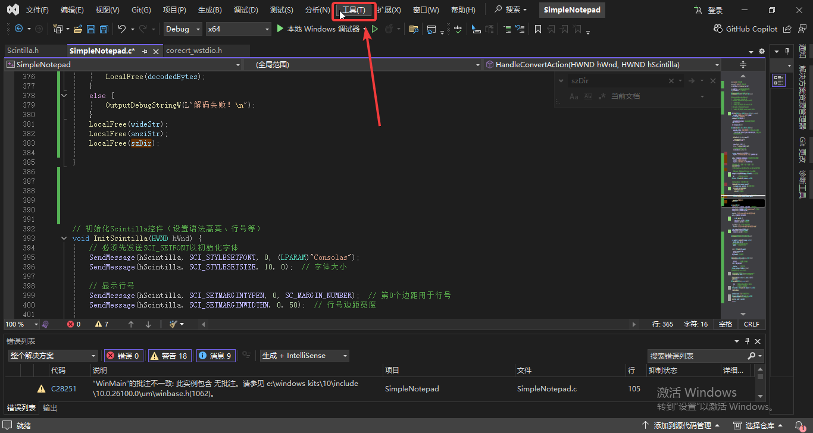Click the code cleanup broom icon

(x=174, y=324)
